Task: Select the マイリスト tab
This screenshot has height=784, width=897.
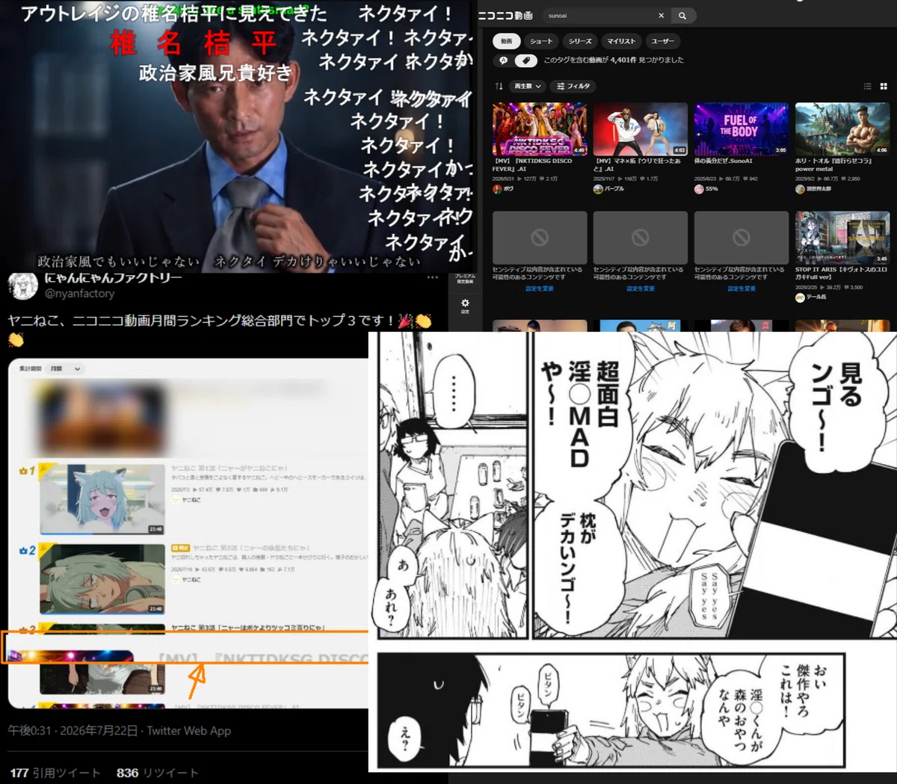Action: coord(621,41)
